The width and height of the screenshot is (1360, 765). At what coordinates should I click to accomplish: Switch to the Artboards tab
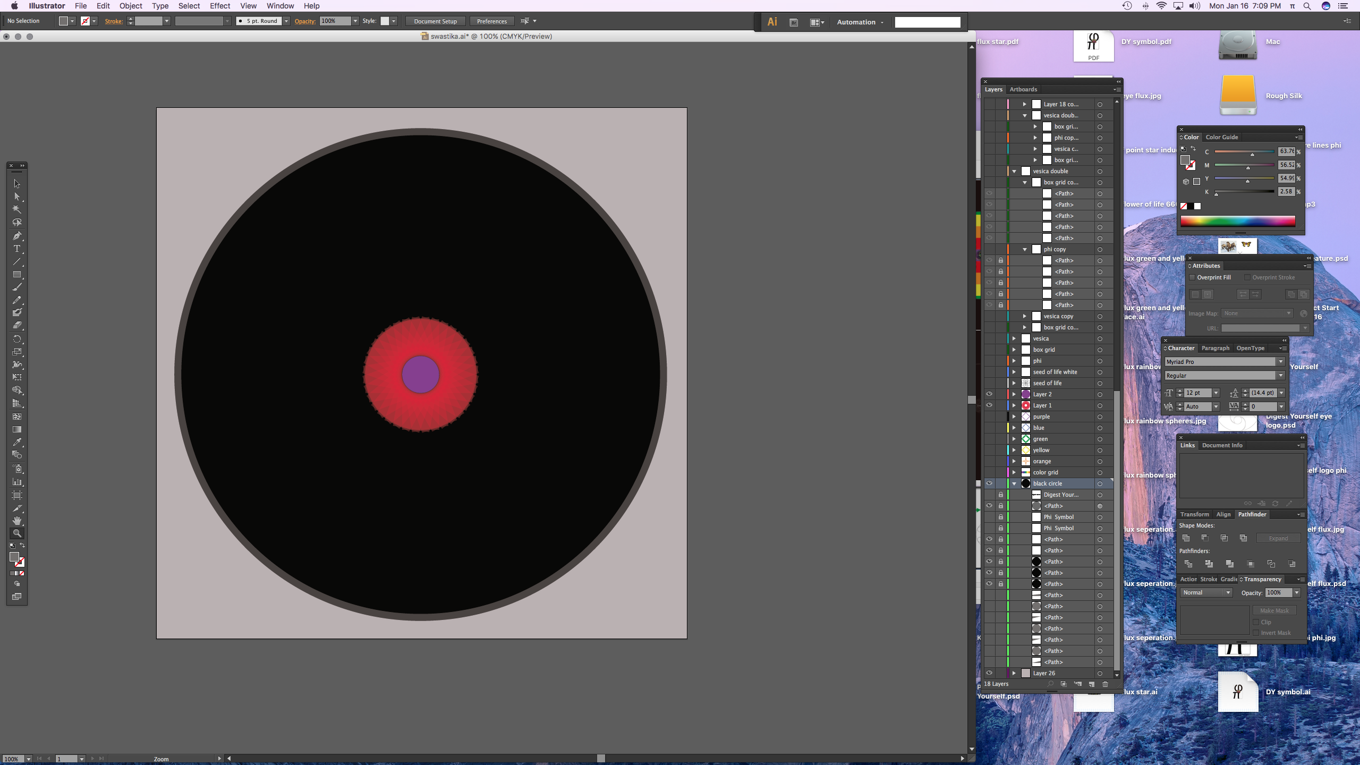tap(1023, 89)
